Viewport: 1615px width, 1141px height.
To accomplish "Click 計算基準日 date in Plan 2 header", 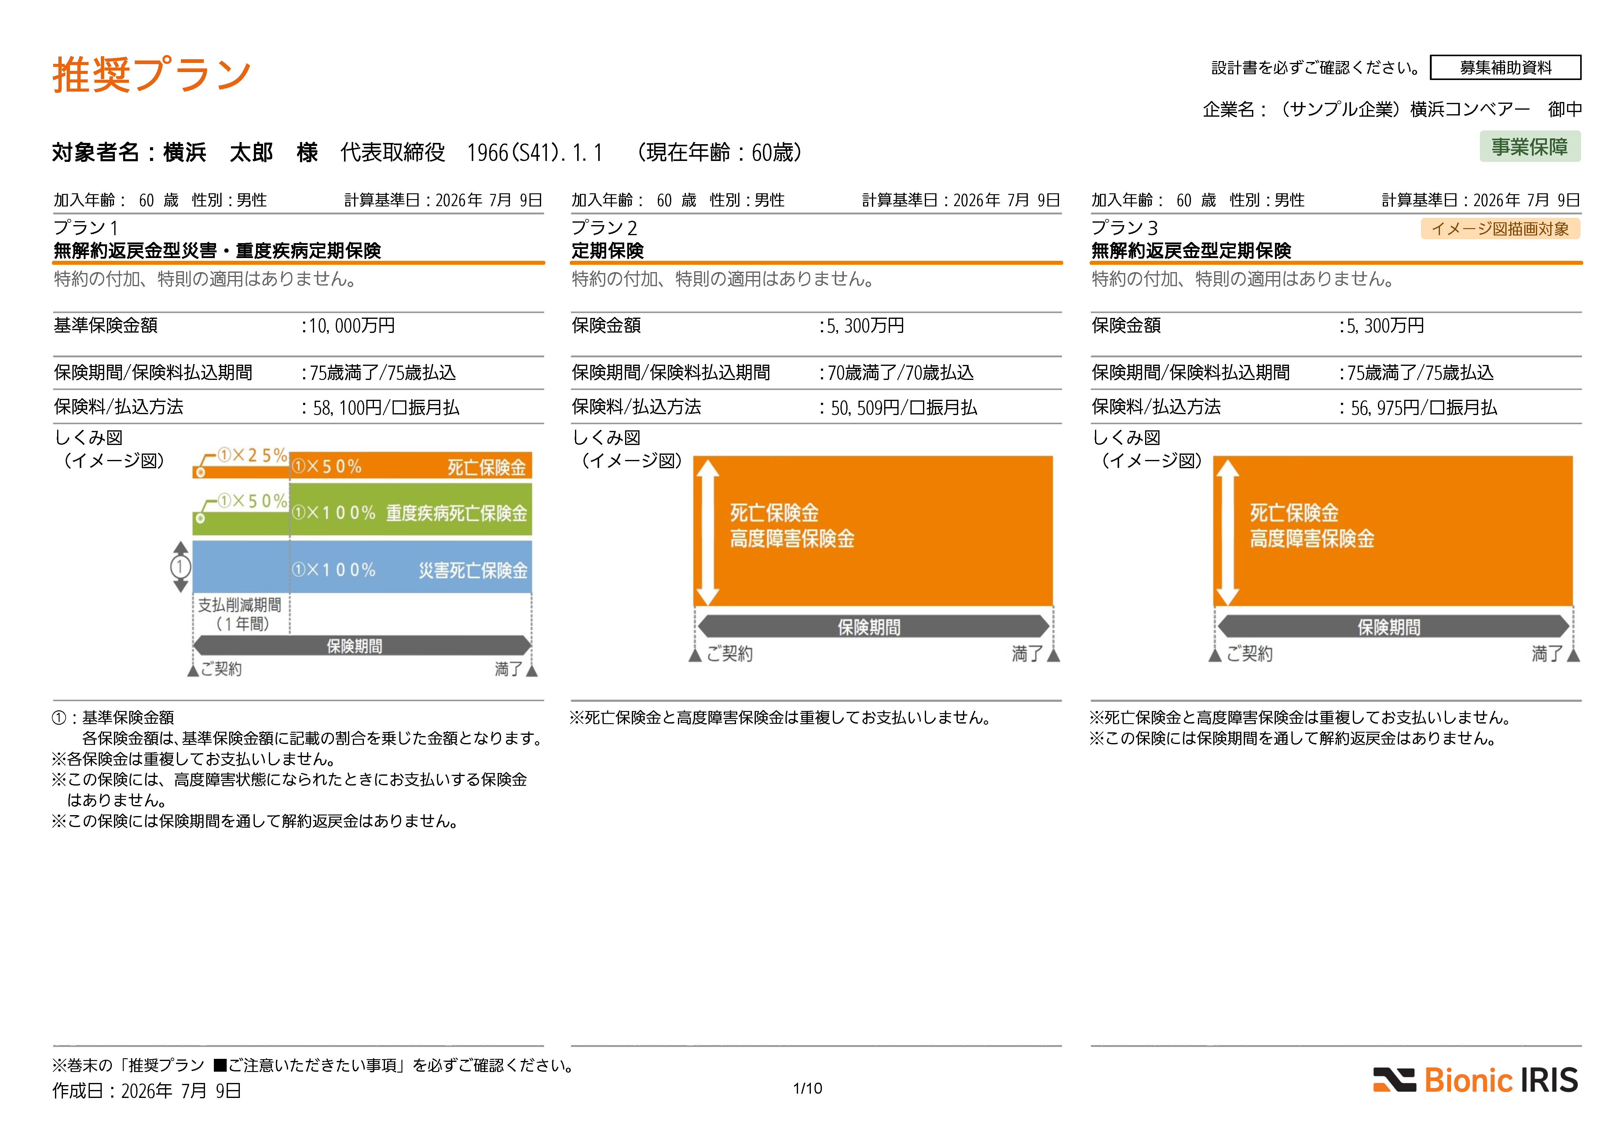I will pyautogui.click(x=961, y=200).
